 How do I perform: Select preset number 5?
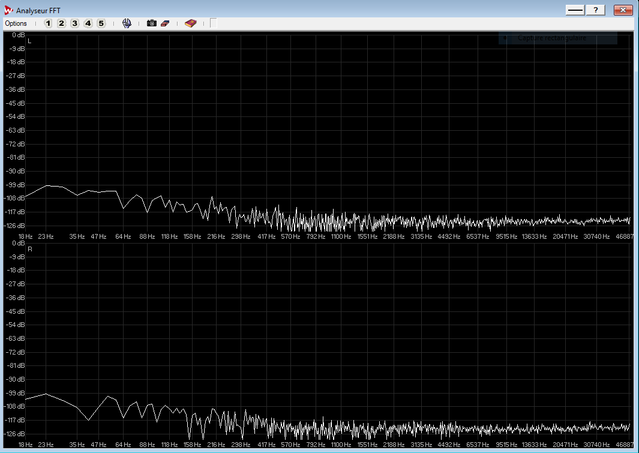101,23
